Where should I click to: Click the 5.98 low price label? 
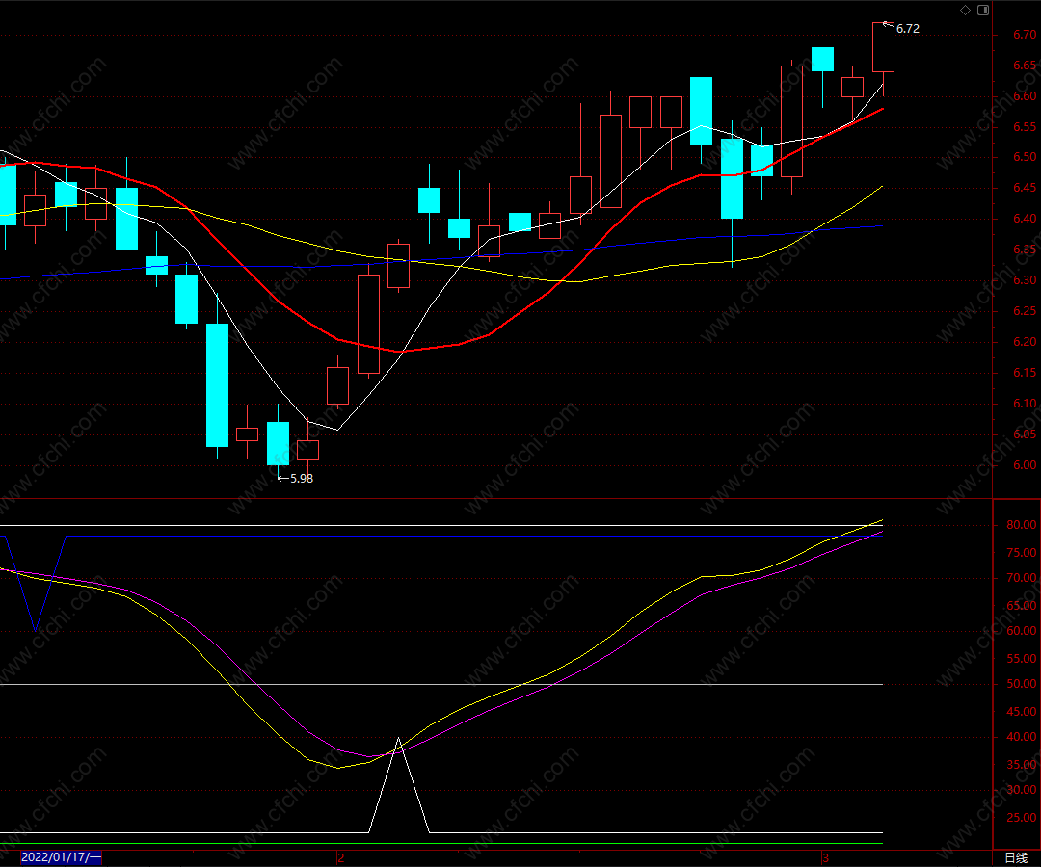(x=302, y=478)
